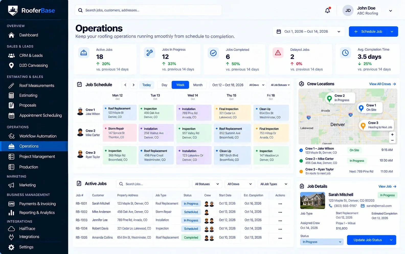405x254 pixels.
Task: Click the View All Crews link
Action: coord(382,84)
